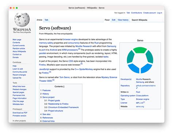Screen dimensions: 173x134
Task: Follow the browser engine link
Action: tap(70, 39)
